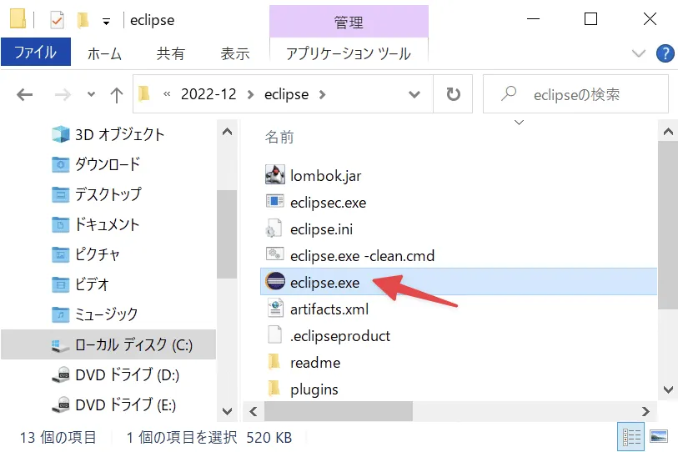The width and height of the screenshot is (678, 452).
Task: Switch to details view layout
Action: coord(631,437)
